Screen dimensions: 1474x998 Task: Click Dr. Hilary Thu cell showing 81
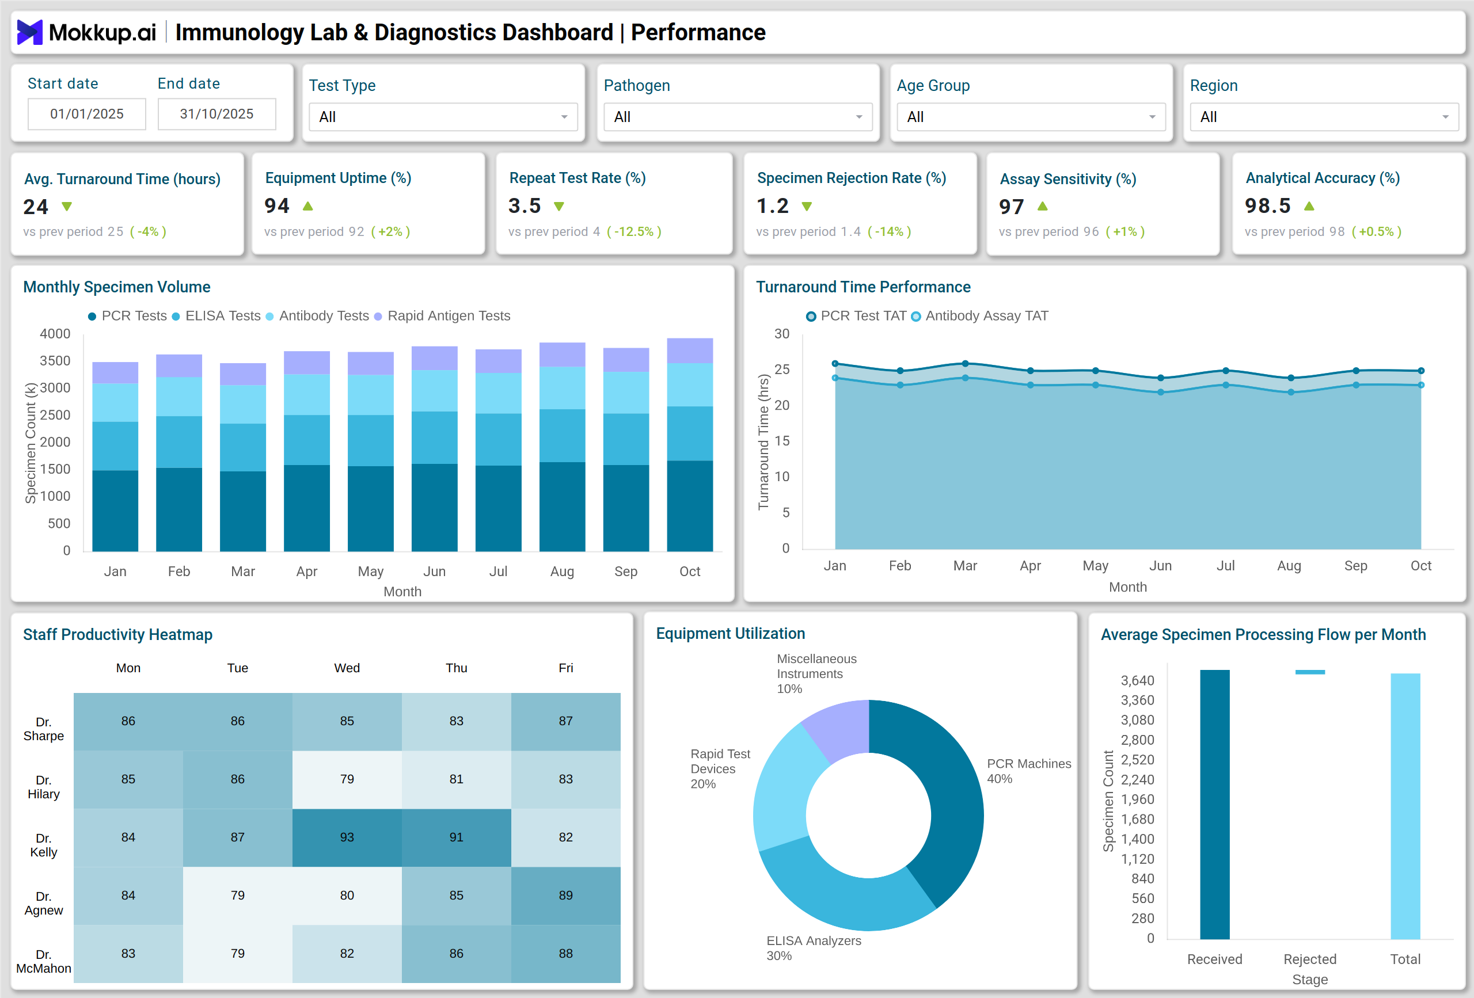(457, 779)
